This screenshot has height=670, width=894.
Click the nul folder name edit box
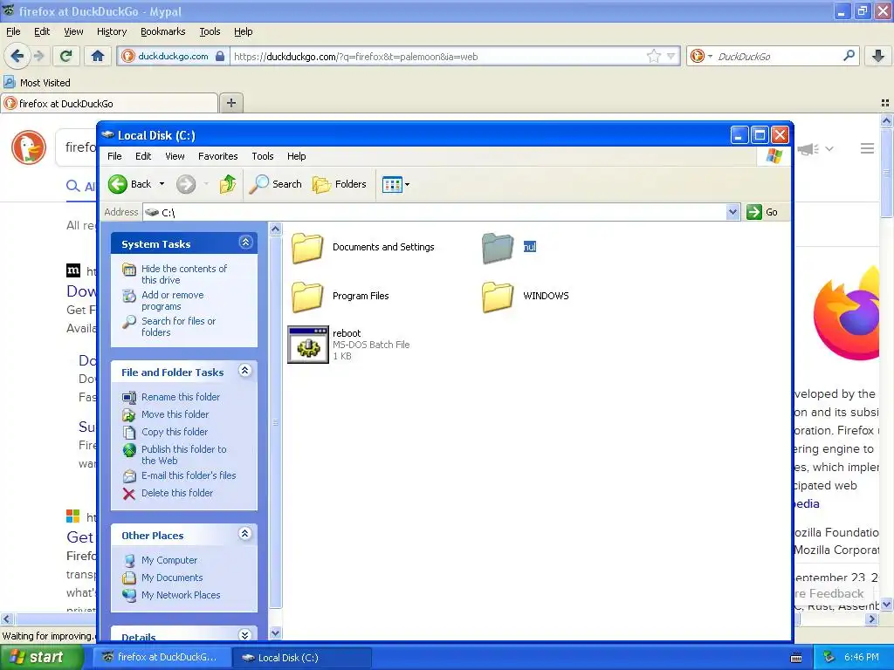(x=530, y=247)
